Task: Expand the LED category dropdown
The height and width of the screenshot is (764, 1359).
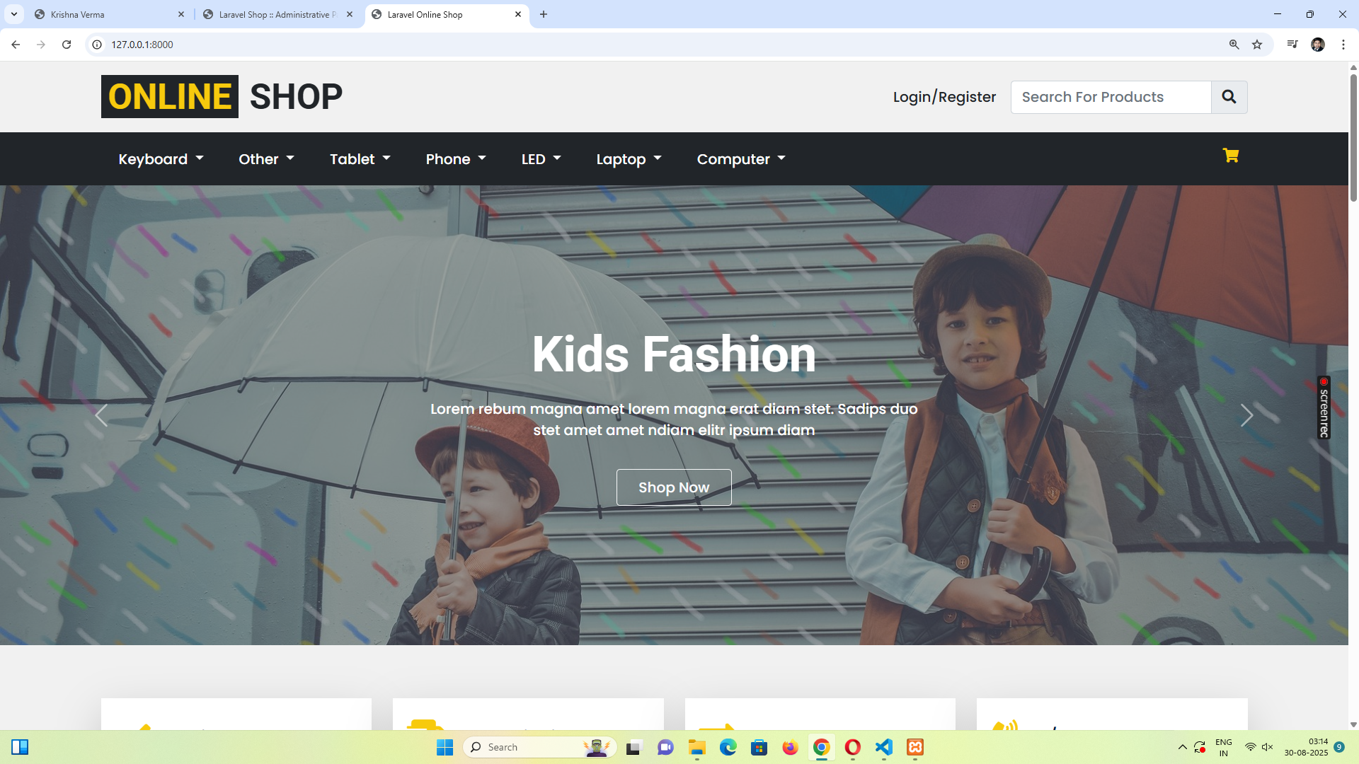Action: [x=541, y=159]
